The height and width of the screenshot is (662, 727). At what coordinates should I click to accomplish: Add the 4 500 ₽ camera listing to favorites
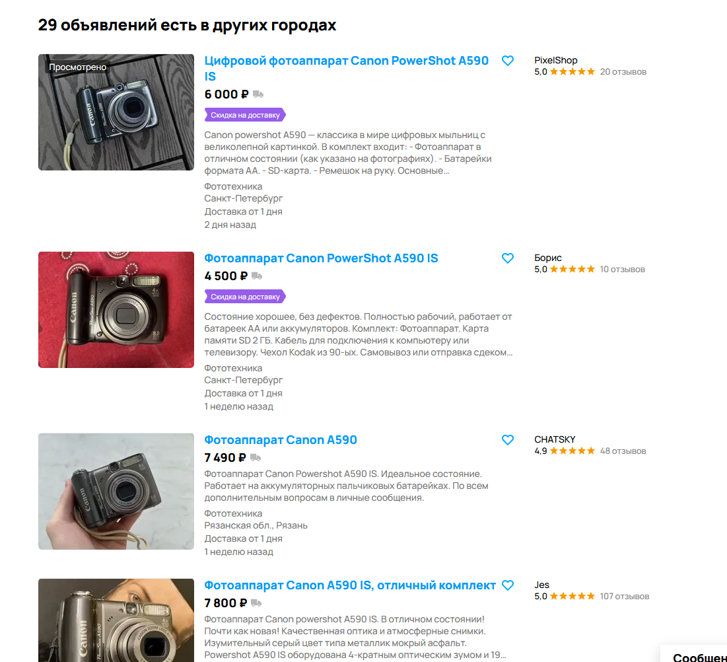click(508, 258)
